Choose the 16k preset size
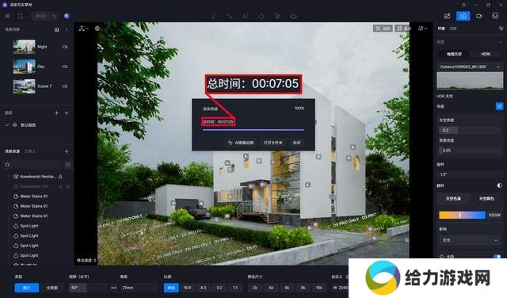 coord(318,288)
